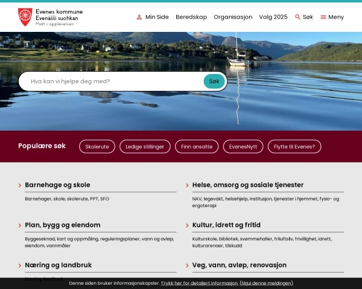Click 'Trykk her for detaljert informasjon' link
Image resolution: width=362 pixels, height=289 pixels.
pos(199,283)
